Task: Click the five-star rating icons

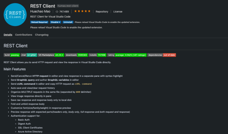Action: [x=82, y=11]
